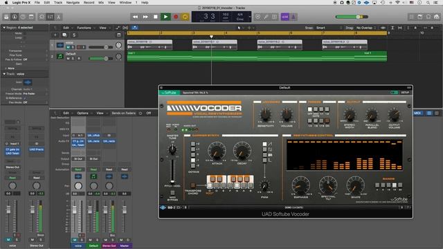Open the Mix menu

pos(101,3)
